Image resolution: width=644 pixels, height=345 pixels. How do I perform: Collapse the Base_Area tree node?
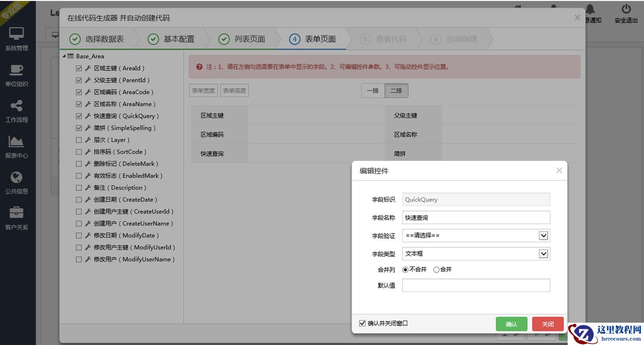click(64, 56)
